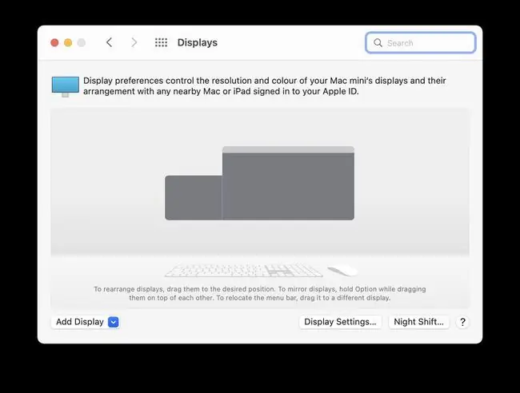
Task: Open Display Settings…
Action: click(x=340, y=322)
